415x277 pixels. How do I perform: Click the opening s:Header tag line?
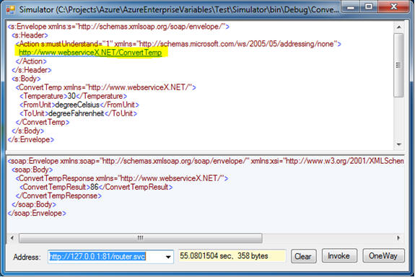point(30,35)
